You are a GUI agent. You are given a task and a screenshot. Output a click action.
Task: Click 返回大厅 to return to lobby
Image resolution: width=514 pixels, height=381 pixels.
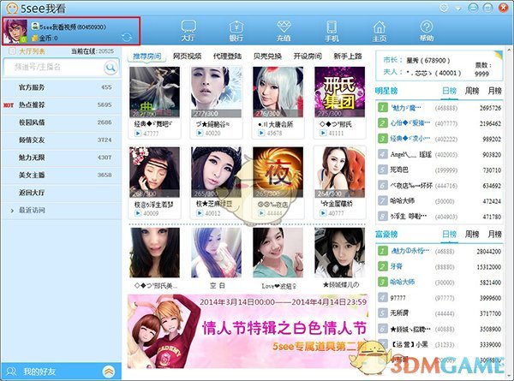(37, 193)
